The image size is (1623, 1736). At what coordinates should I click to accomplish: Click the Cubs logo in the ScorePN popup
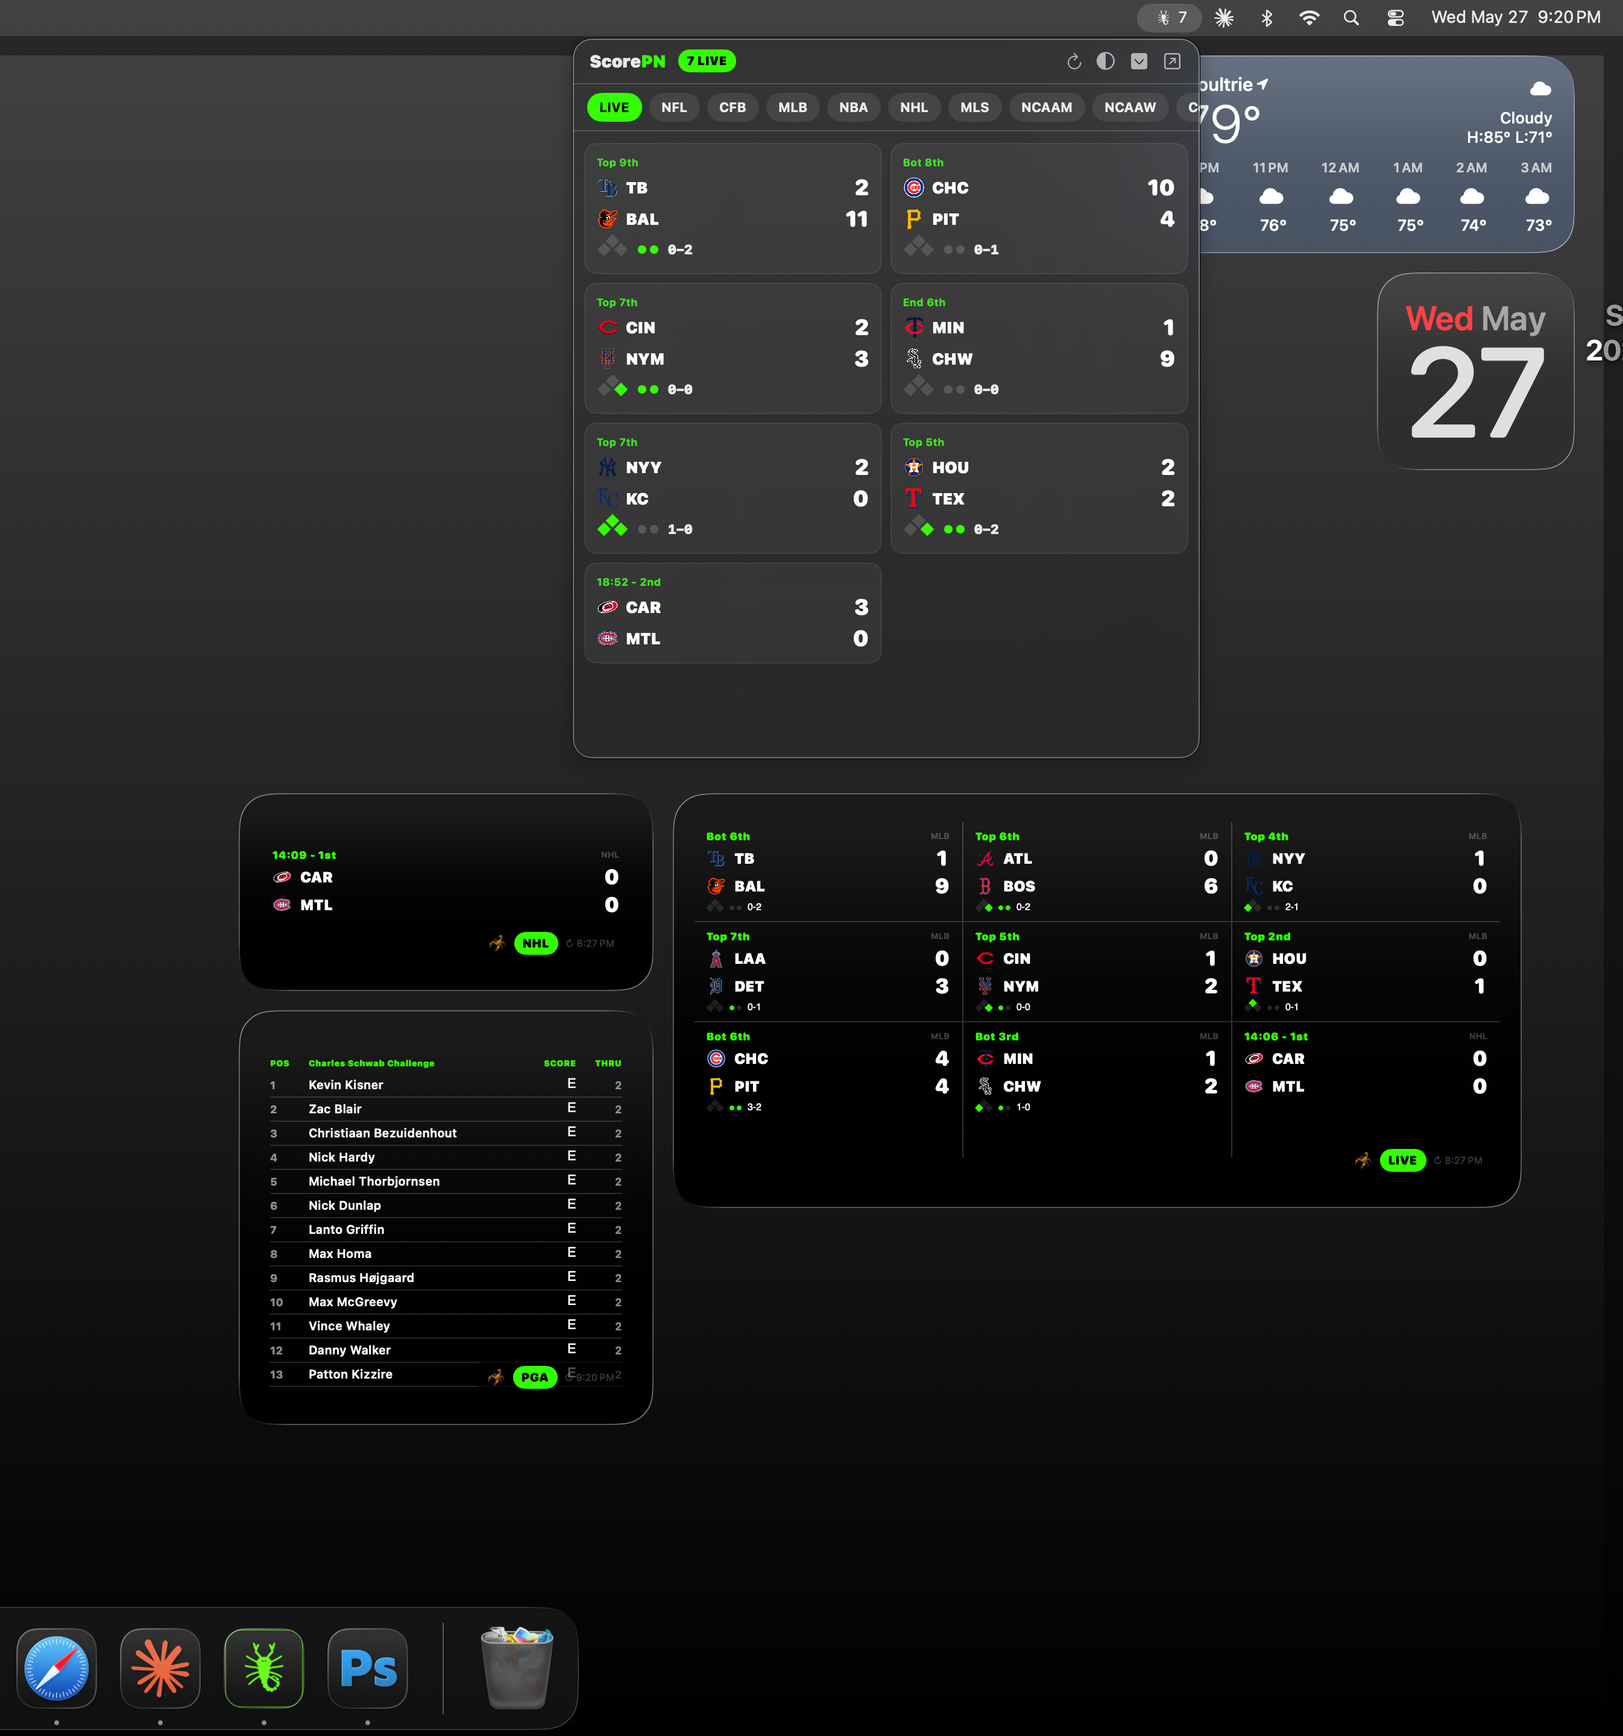coord(914,187)
